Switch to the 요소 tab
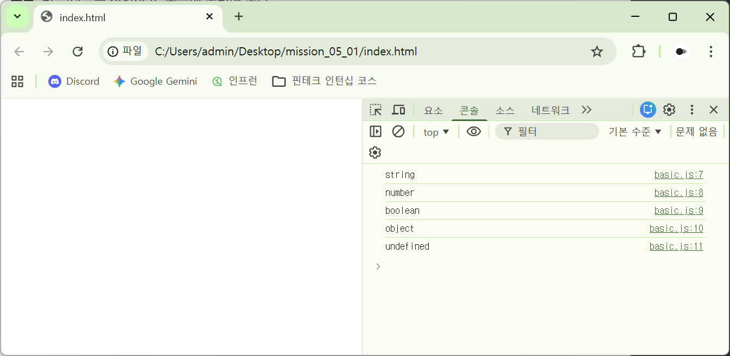The height and width of the screenshot is (356, 730). click(433, 110)
